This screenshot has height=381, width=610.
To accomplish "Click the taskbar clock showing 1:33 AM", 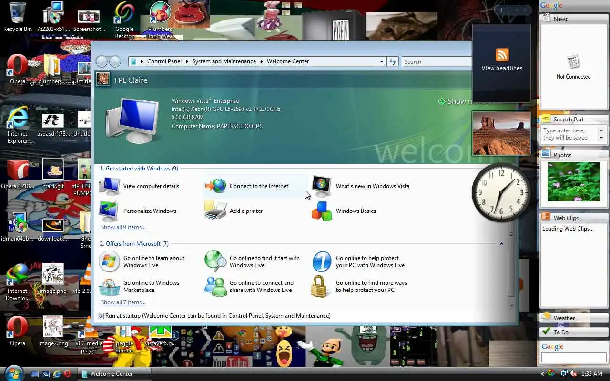I will [x=592, y=374].
